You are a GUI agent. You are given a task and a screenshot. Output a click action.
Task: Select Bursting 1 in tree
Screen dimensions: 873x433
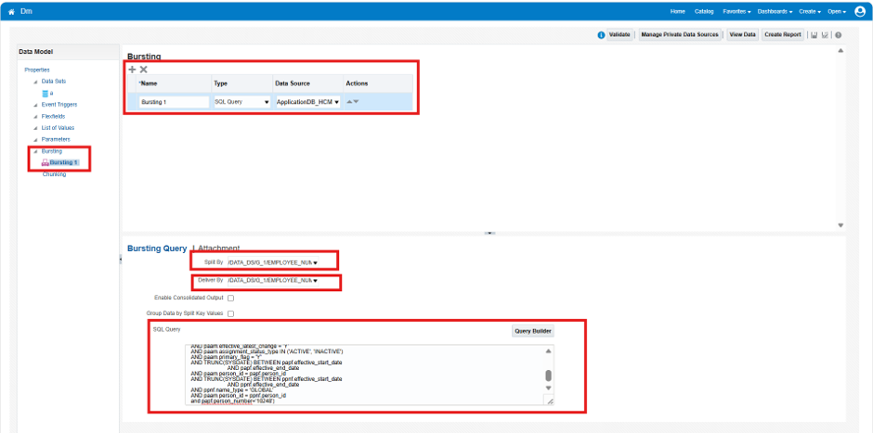[64, 163]
